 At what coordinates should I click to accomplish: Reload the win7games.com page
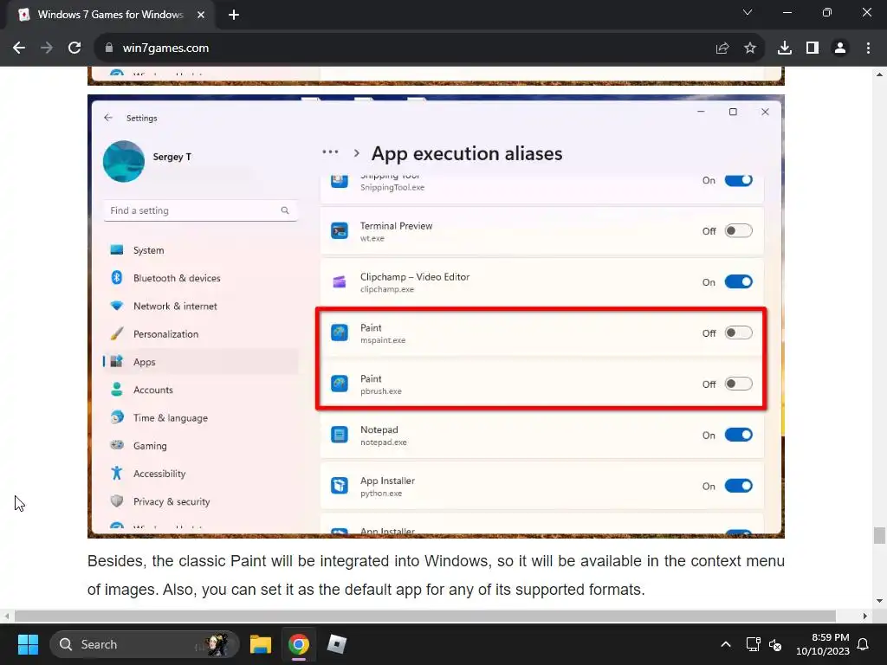pos(74,48)
